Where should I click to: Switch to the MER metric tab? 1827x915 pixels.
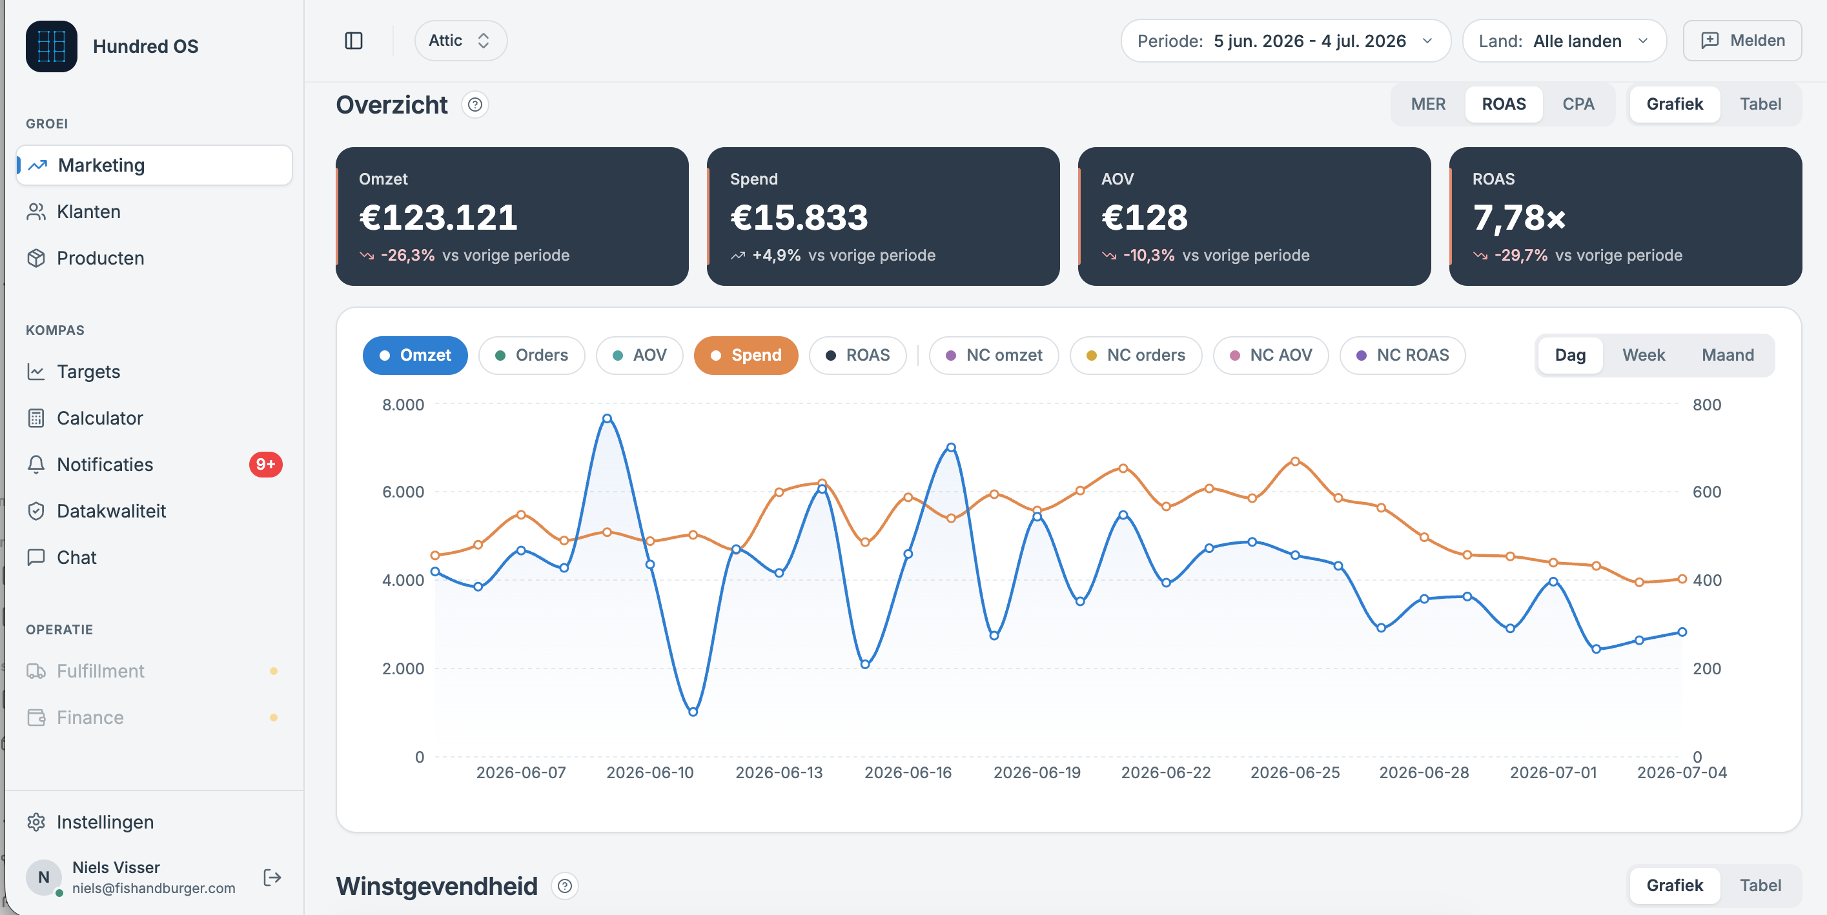click(x=1427, y=104)
